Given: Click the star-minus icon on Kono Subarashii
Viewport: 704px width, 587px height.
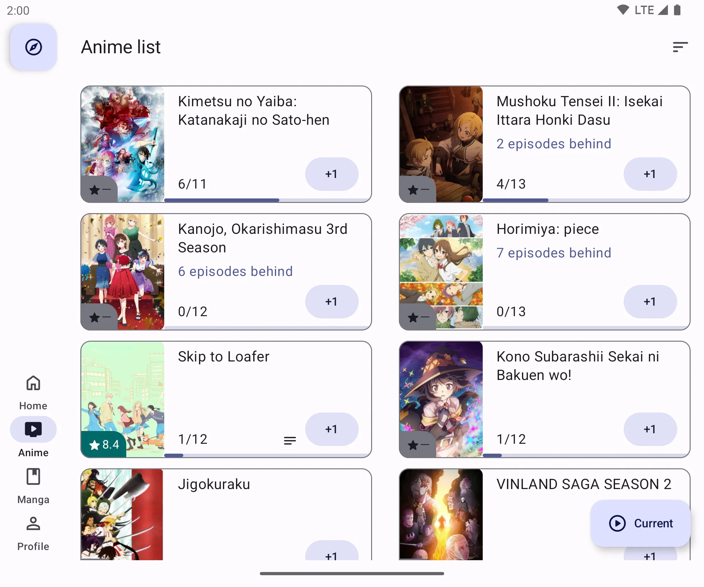Looking at the screenshot, I should tap(417, 445).
